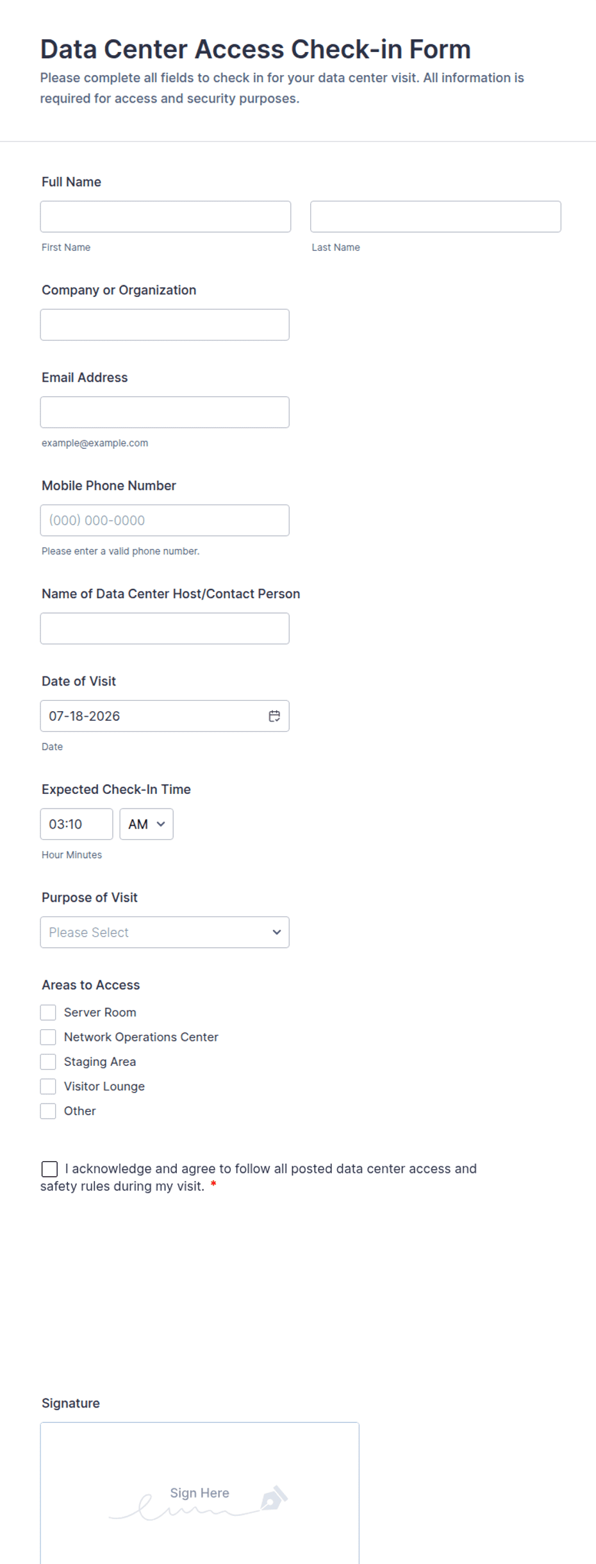596x1564 pixels.
Task: Tick the Network Operations Center checkbox
Action: point(48,1037)
